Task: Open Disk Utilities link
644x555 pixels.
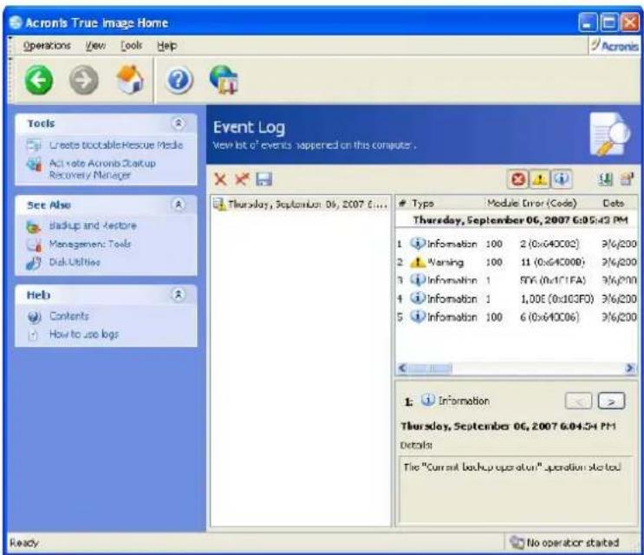Action: (x=75, y=262)
